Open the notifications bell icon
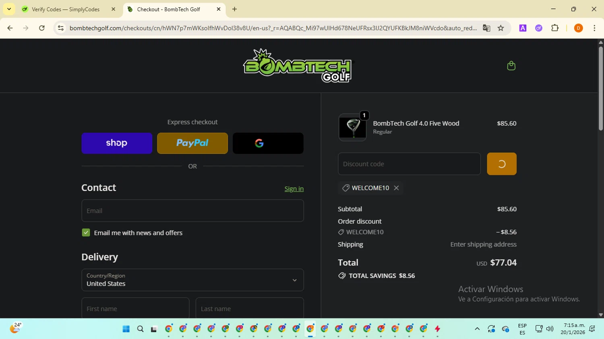 point(592,329)
